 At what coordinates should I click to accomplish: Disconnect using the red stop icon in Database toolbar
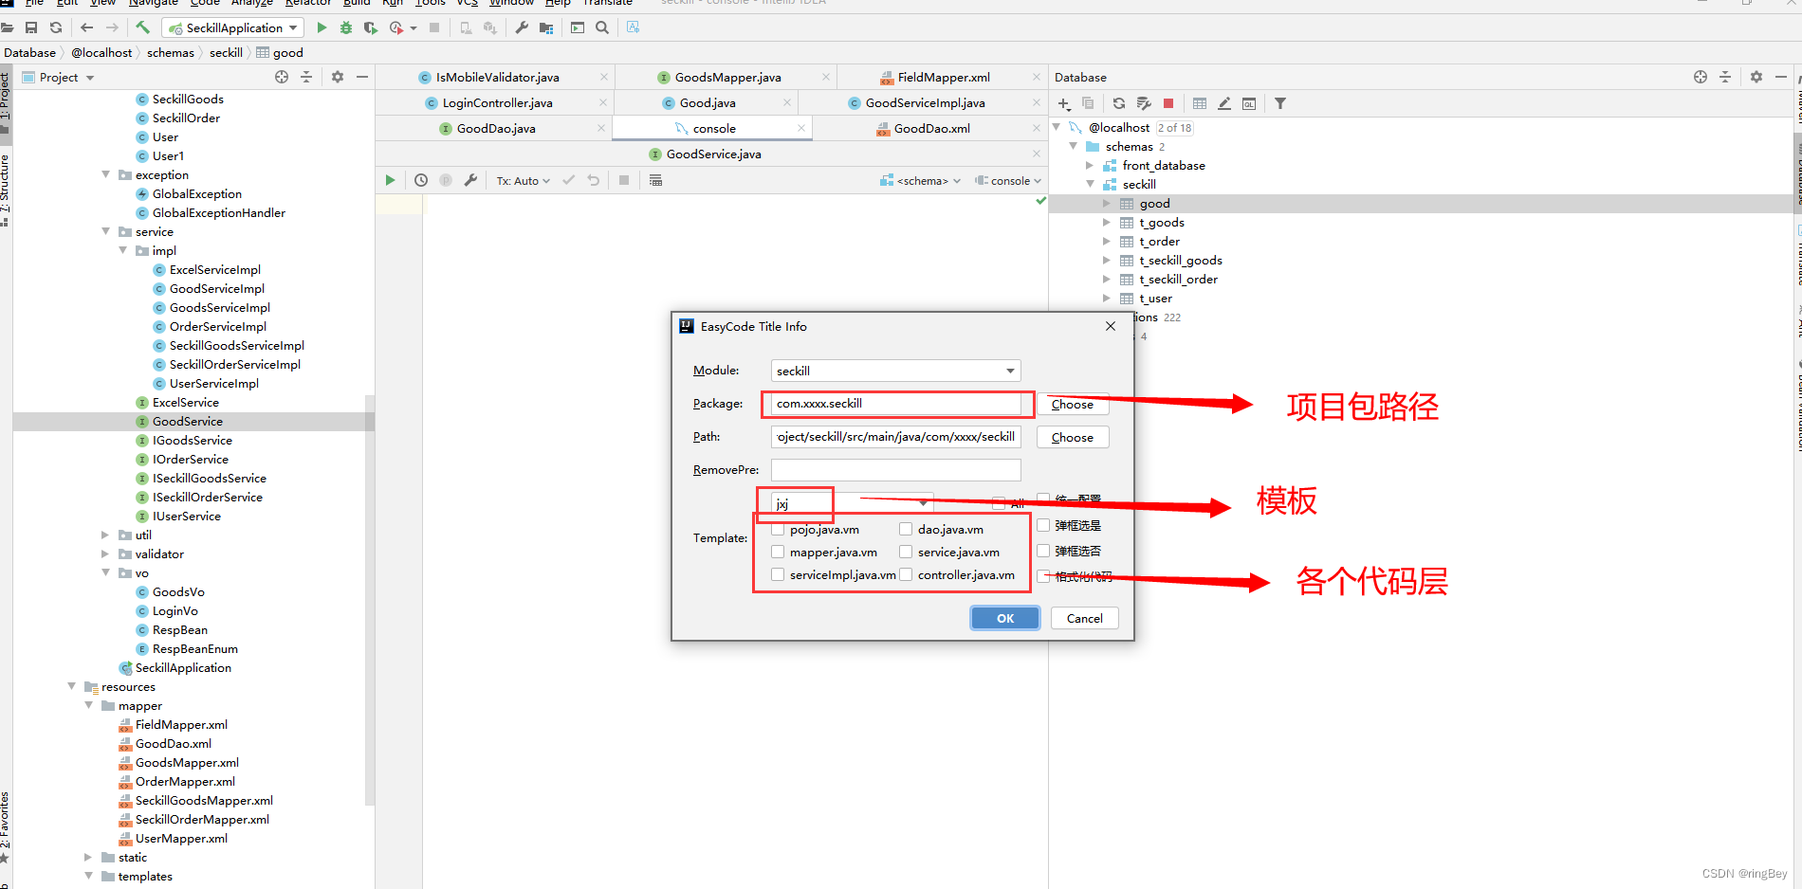[1168, 103]
